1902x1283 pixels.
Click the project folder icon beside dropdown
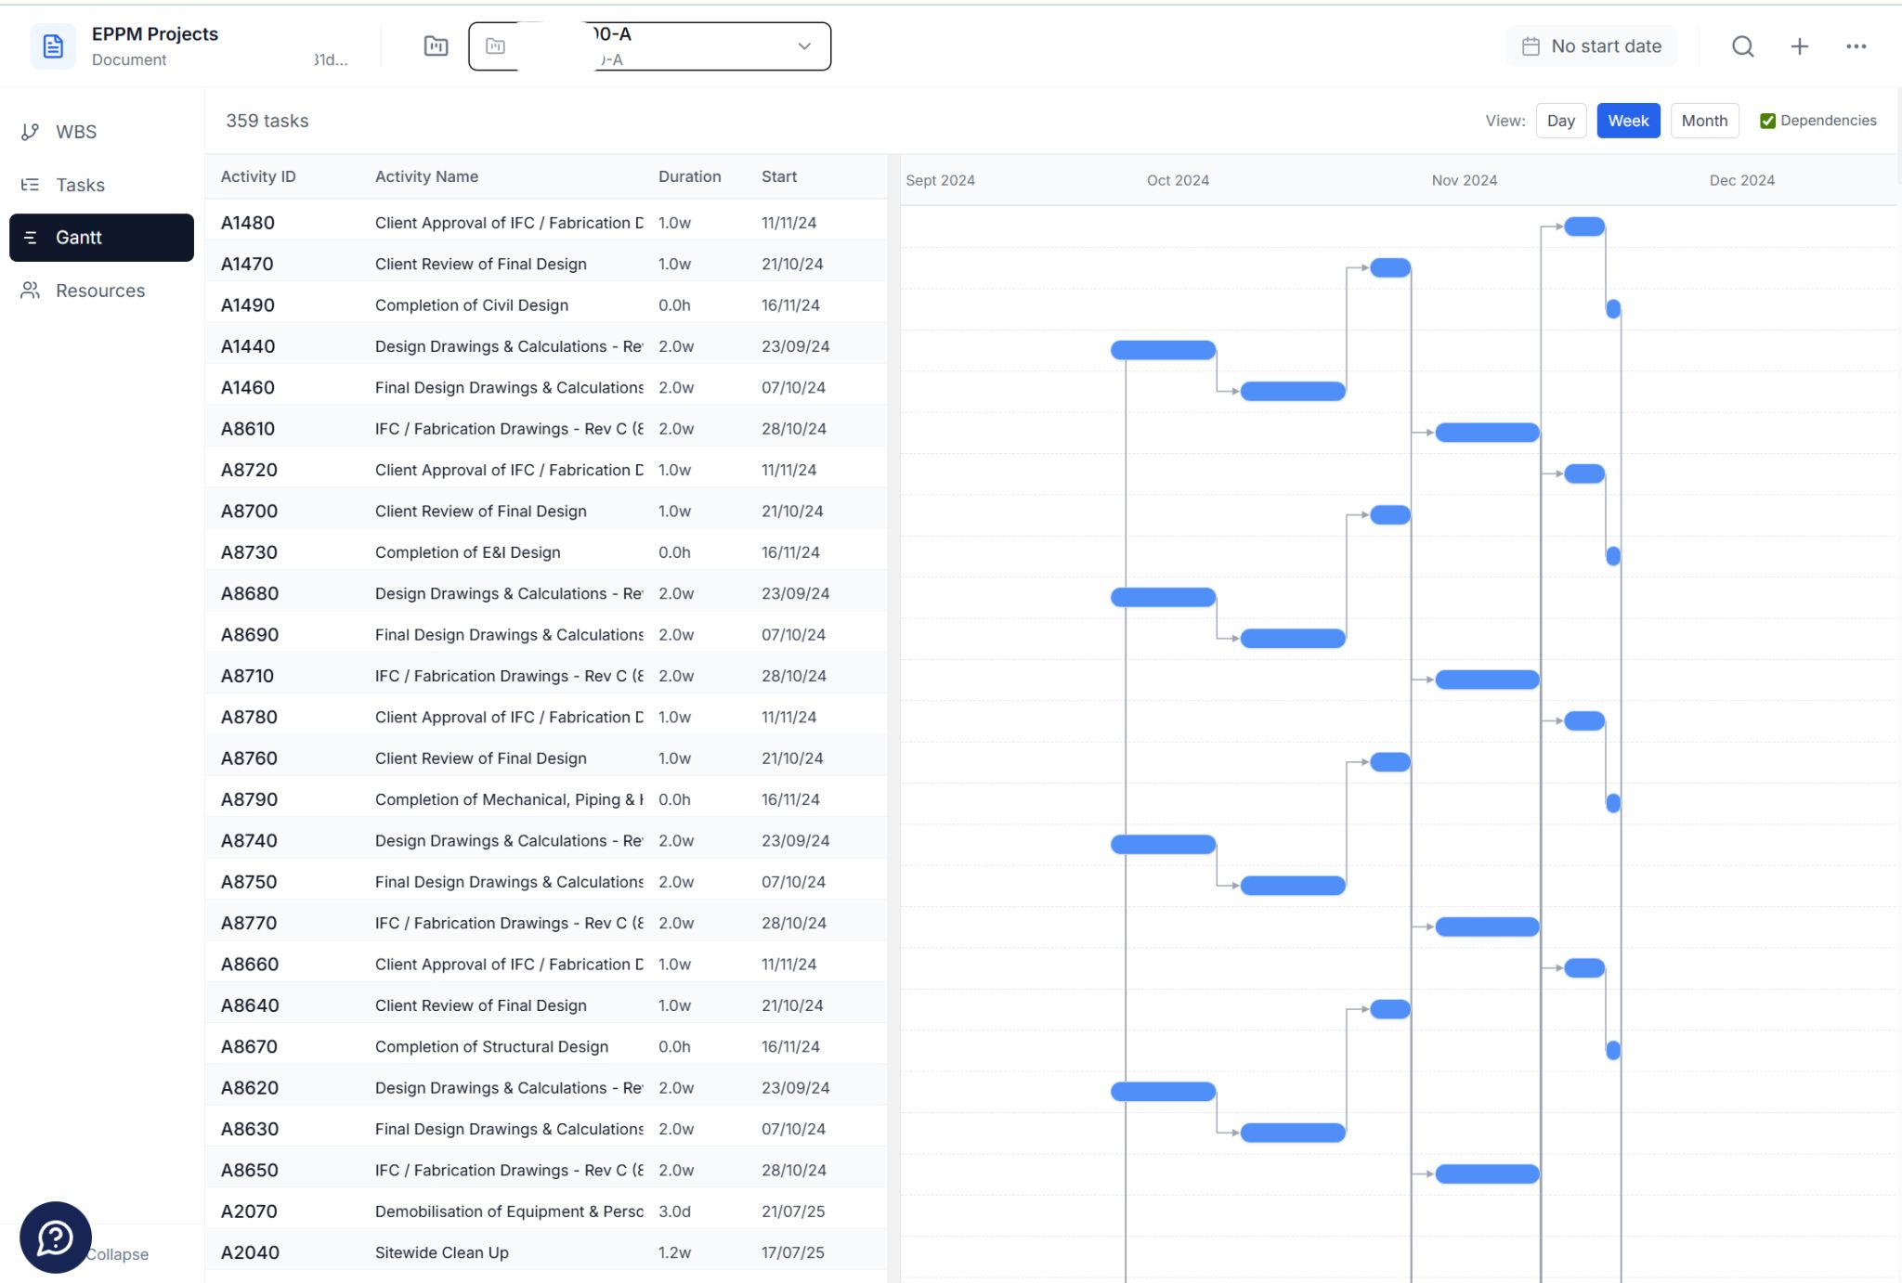pyautogui.click(x=436, y=46)
